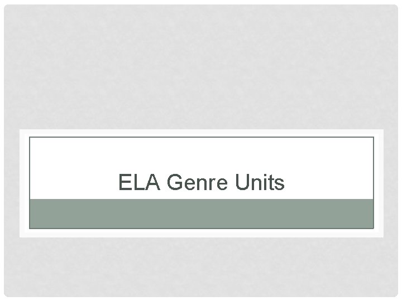
Task: Click the "ELA Genre Units" title text
Action: pyautogui.click(x=201, y=182)
